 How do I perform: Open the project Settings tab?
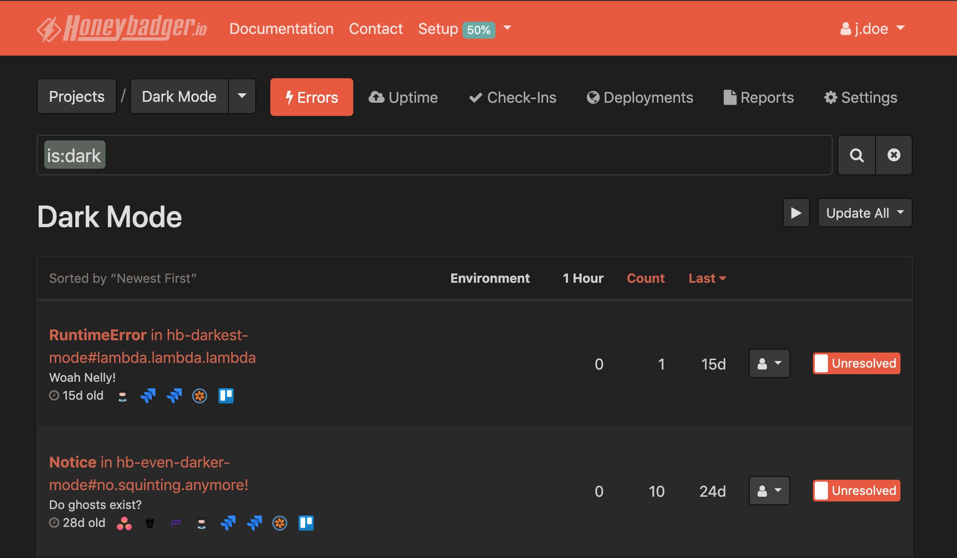point(860,97)
